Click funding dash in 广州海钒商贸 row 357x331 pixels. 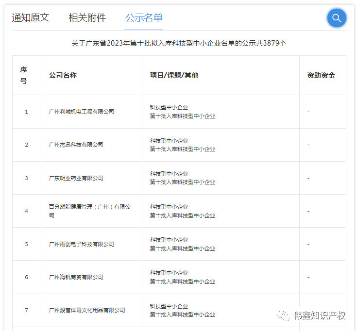[x=308, y=277]
